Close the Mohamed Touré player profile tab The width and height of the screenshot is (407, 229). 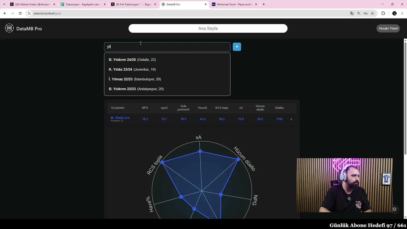point(256,4)
